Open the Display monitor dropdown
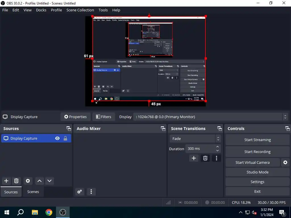 tap(211, 117)
